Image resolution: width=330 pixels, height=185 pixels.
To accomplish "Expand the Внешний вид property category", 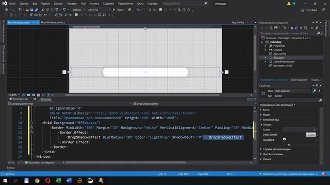I will (x=261, y=120).
